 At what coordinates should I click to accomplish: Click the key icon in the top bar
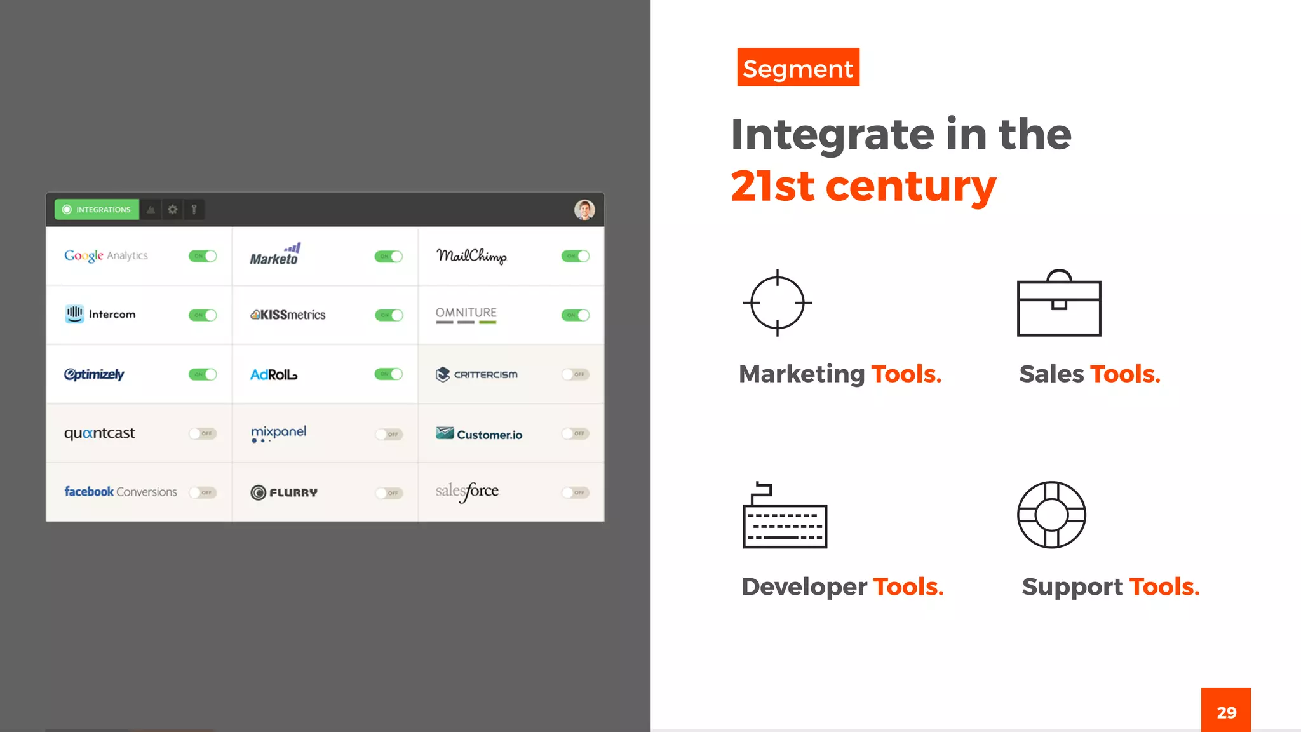(194, 210)
